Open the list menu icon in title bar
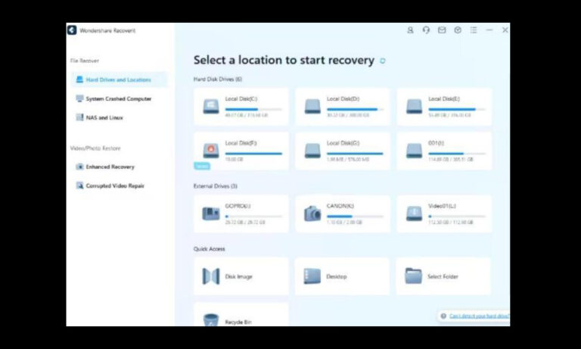 [474, 30]
